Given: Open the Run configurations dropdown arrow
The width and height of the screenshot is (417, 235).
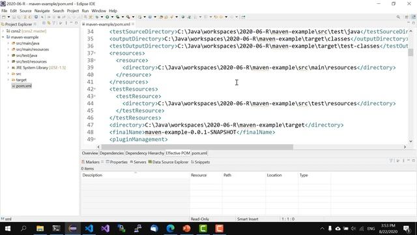Looking at the screenshot, I should [x=112, y=17].
